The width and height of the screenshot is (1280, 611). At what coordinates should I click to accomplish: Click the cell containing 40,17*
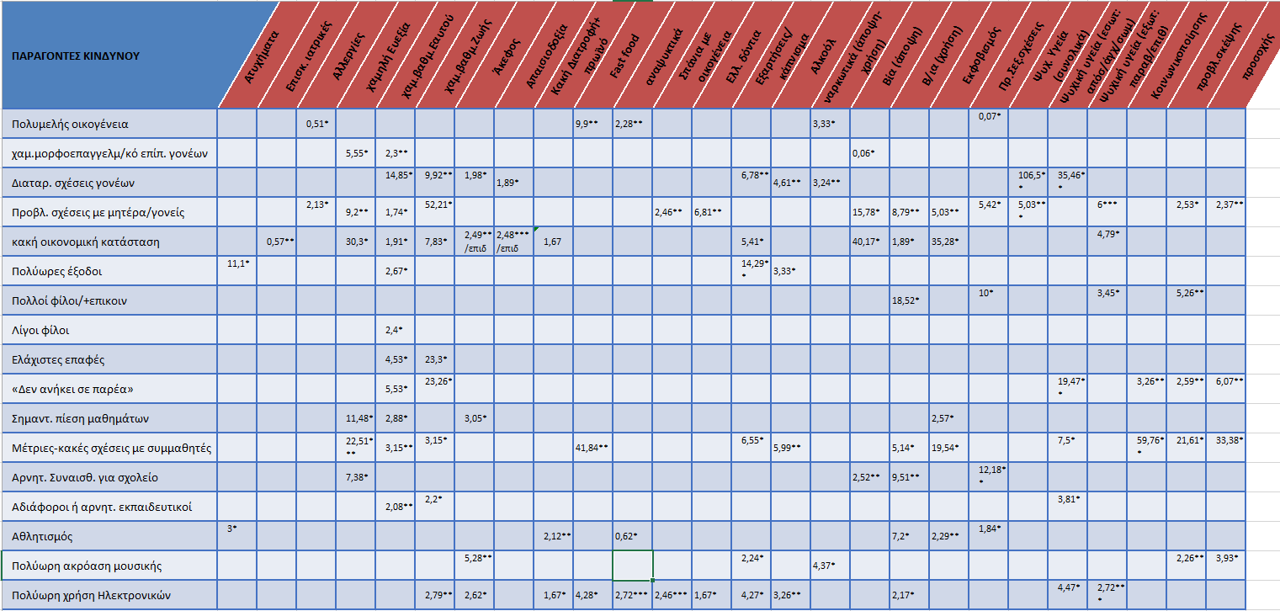pyautogui.click(x=869, y=242)
